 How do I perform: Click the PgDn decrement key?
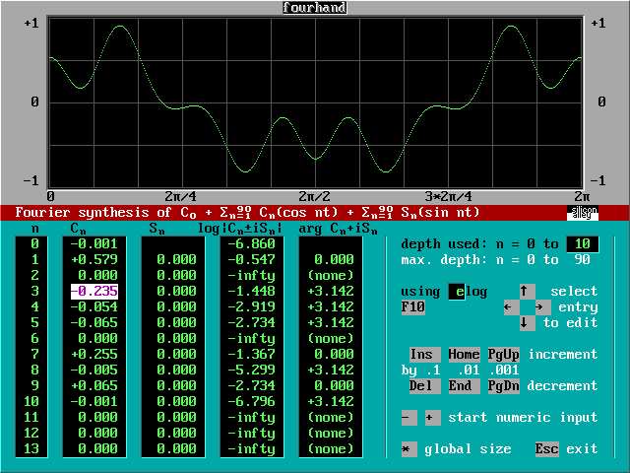[503, 386]
